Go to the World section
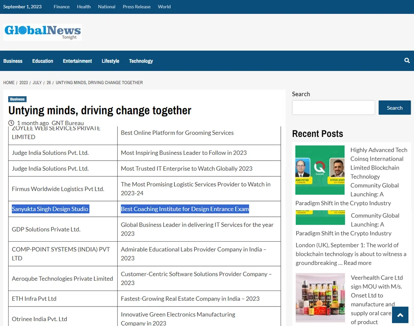This screenshot has height=326, width=414. pos(164,7)
